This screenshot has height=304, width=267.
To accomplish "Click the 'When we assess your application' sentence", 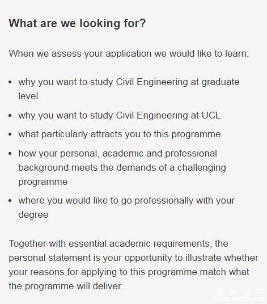I will click(x=129, y=53).
